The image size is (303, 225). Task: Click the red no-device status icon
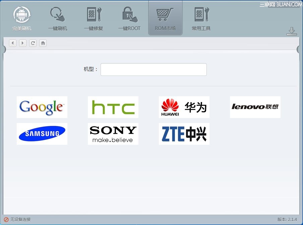point(6,220)
